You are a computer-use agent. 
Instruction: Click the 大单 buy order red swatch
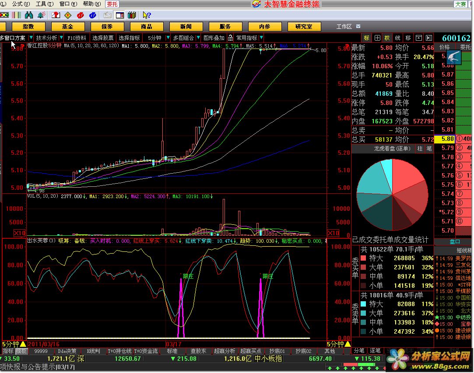click(x=363, y=267)
